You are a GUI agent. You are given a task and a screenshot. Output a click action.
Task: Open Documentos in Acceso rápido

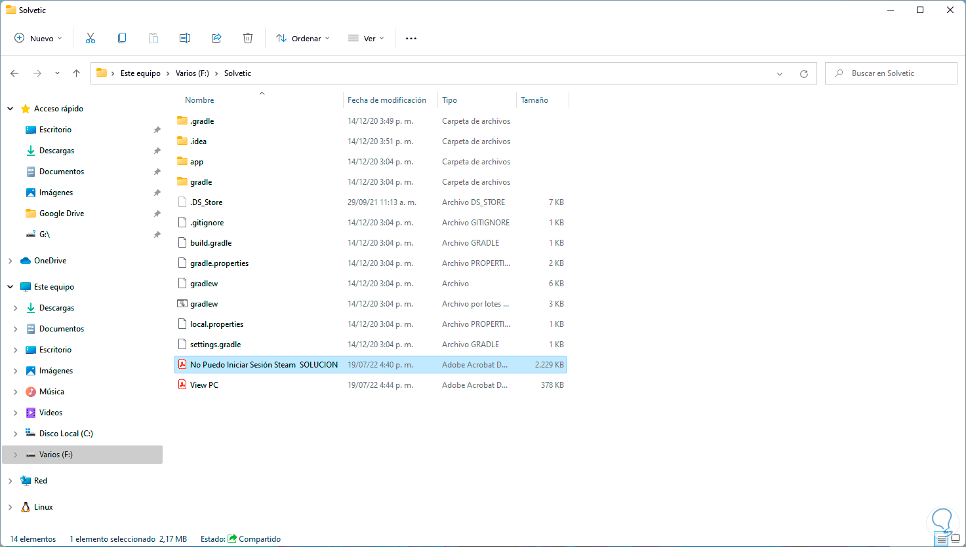[x=62, y=172]
